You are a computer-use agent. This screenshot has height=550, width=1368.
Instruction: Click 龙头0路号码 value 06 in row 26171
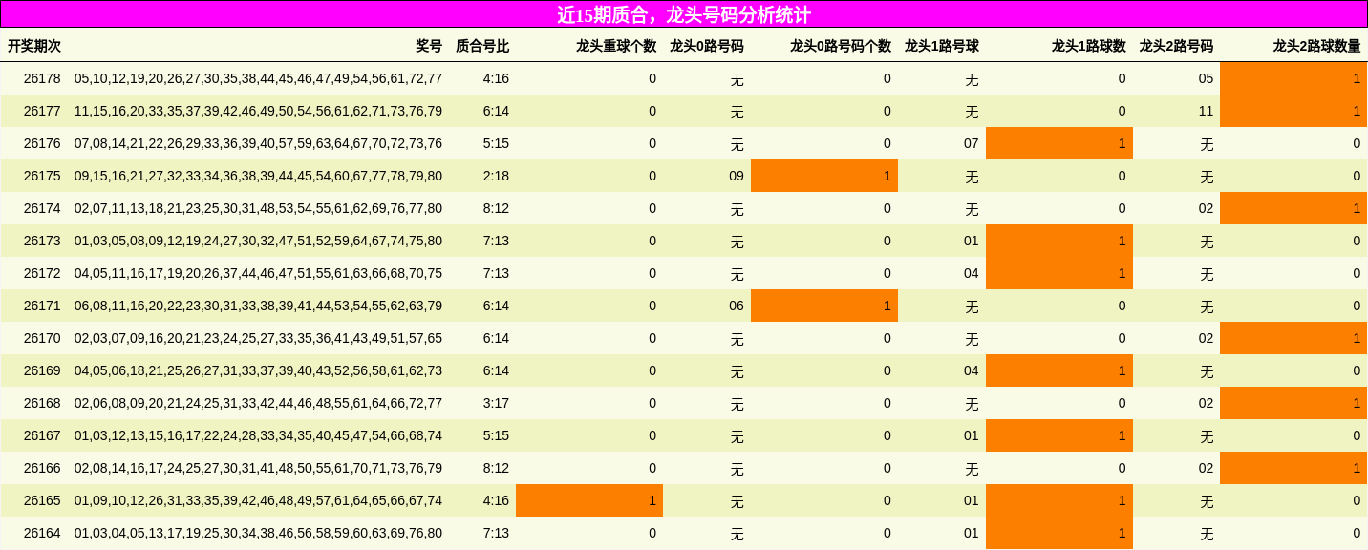736,306
